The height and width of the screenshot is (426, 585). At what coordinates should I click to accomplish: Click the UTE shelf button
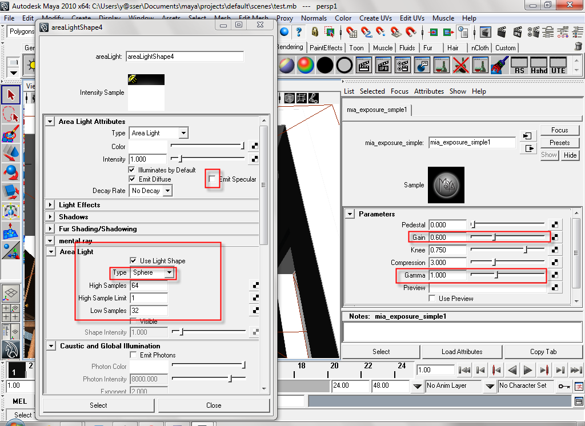pos(558,66)
